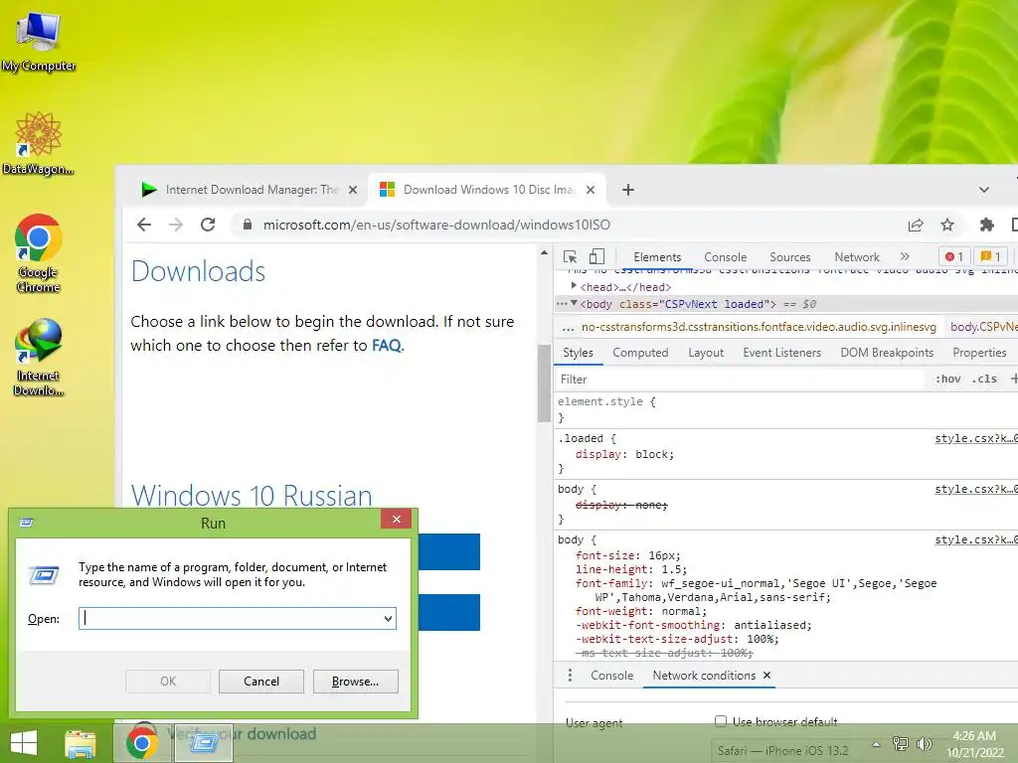Close Internet Download Manager tab
The height and width of the screenshot is (763, 1018).
[353, 190]
